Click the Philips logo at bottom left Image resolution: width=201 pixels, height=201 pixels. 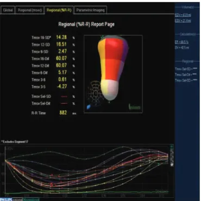[x=6, y=199]
